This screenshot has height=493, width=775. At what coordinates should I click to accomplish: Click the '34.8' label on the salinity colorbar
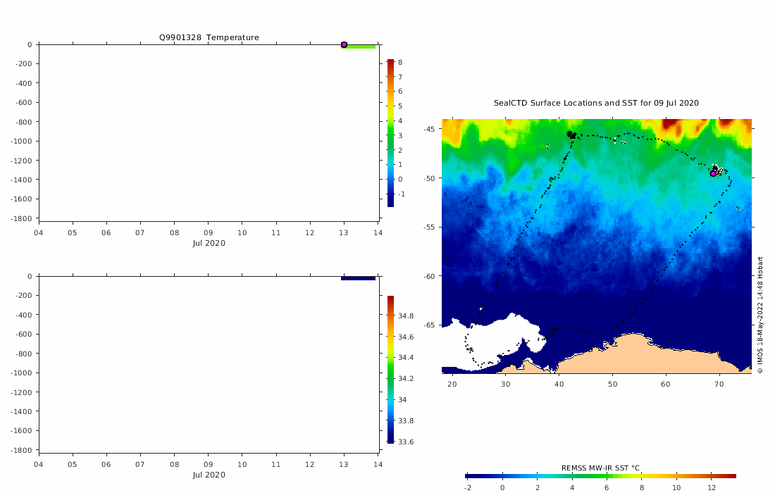[x=406, y=316]
